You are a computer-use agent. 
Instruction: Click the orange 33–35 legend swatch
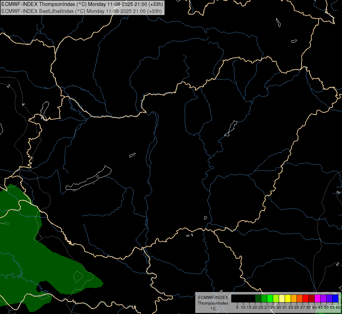click(x=294, y=298)
